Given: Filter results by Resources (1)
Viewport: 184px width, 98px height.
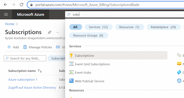Looking at the screenshot, I should 130,27.
